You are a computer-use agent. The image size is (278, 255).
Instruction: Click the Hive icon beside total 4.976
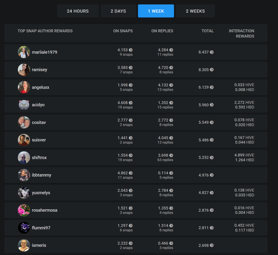[212, 175]
